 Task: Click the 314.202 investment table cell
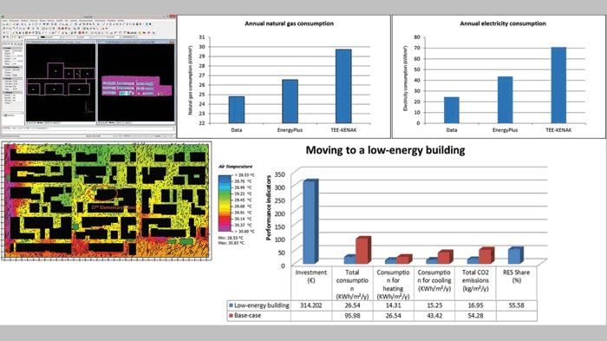(311, 305)
